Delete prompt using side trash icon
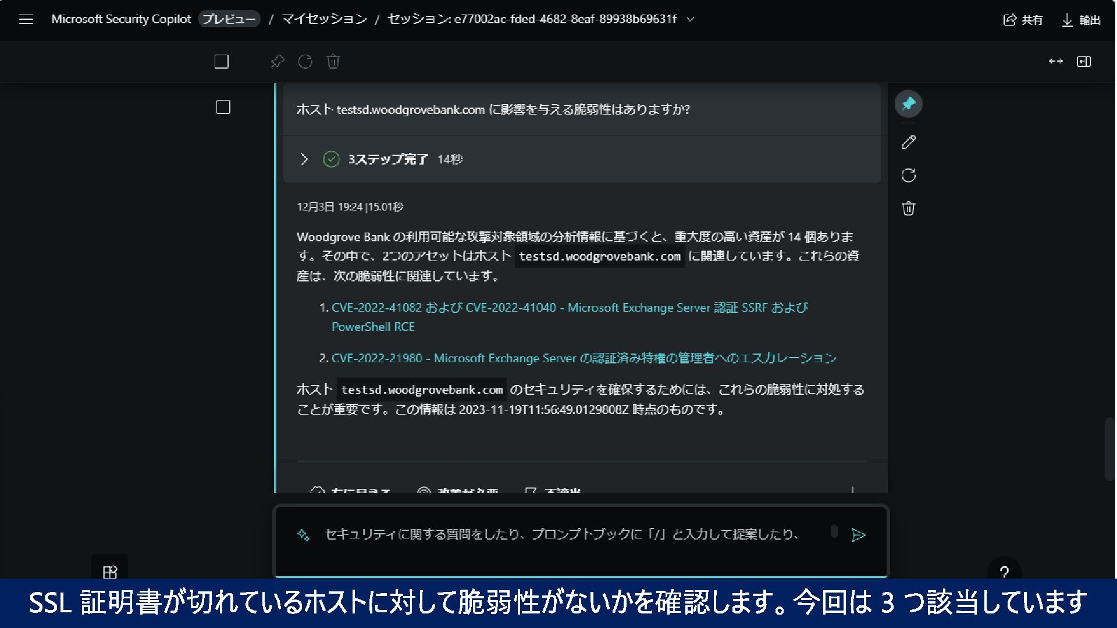Screen dimensions: 1117x628 point(908,208)
